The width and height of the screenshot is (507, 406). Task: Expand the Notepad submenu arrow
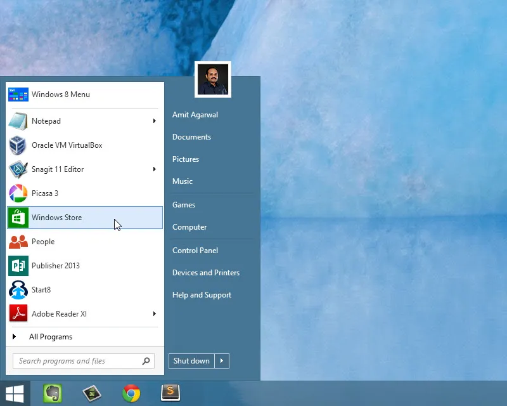[x=154, y=121]
